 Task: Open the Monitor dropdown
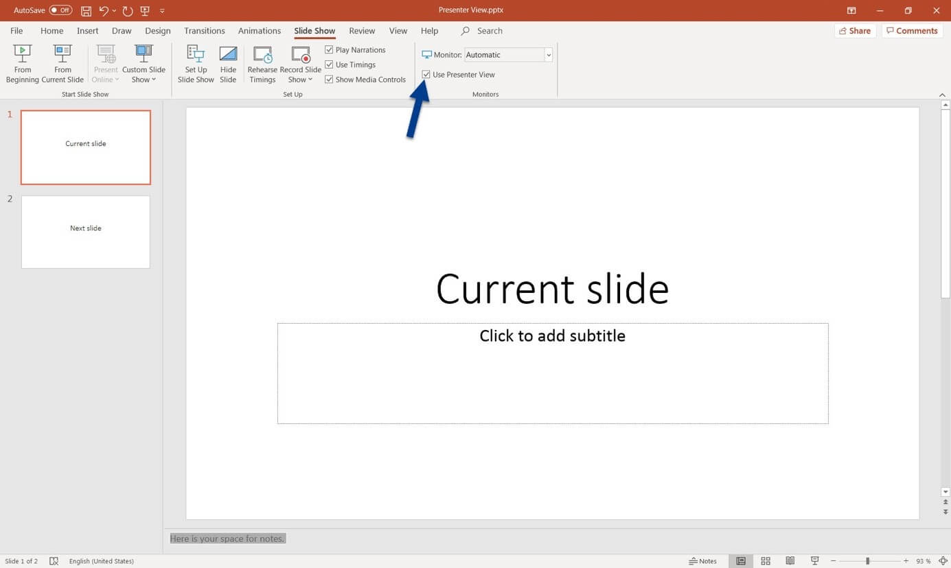pos(548,54)
